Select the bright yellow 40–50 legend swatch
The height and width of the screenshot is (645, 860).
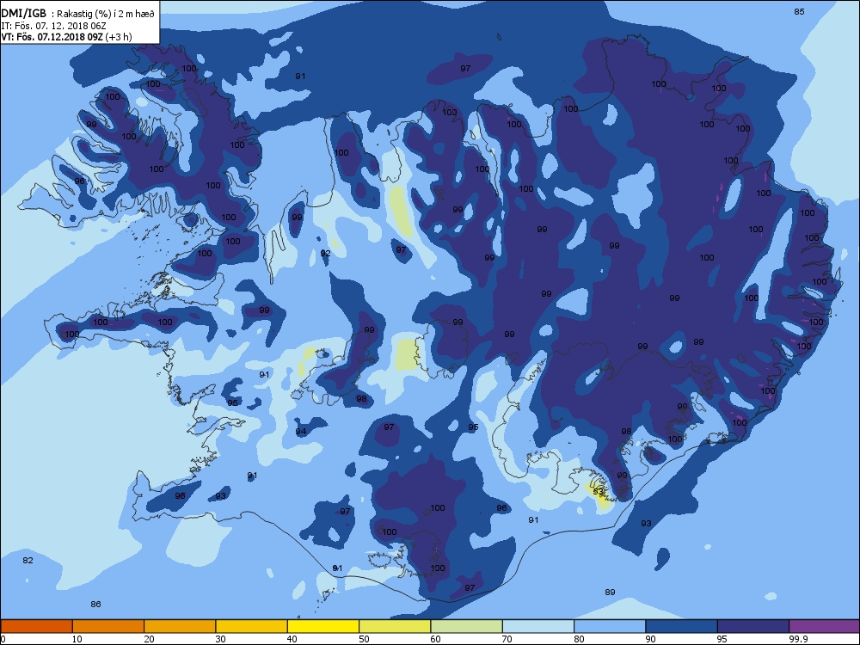tap(323, 626)
